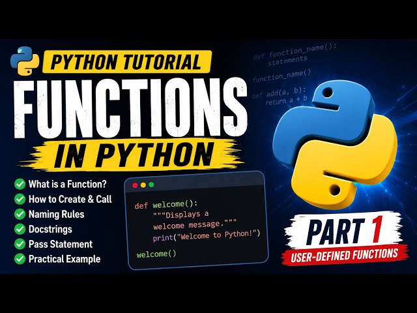417x313 pixels.
Task: Click the green check beside How to Create & Call
Action: coord(20,199)
